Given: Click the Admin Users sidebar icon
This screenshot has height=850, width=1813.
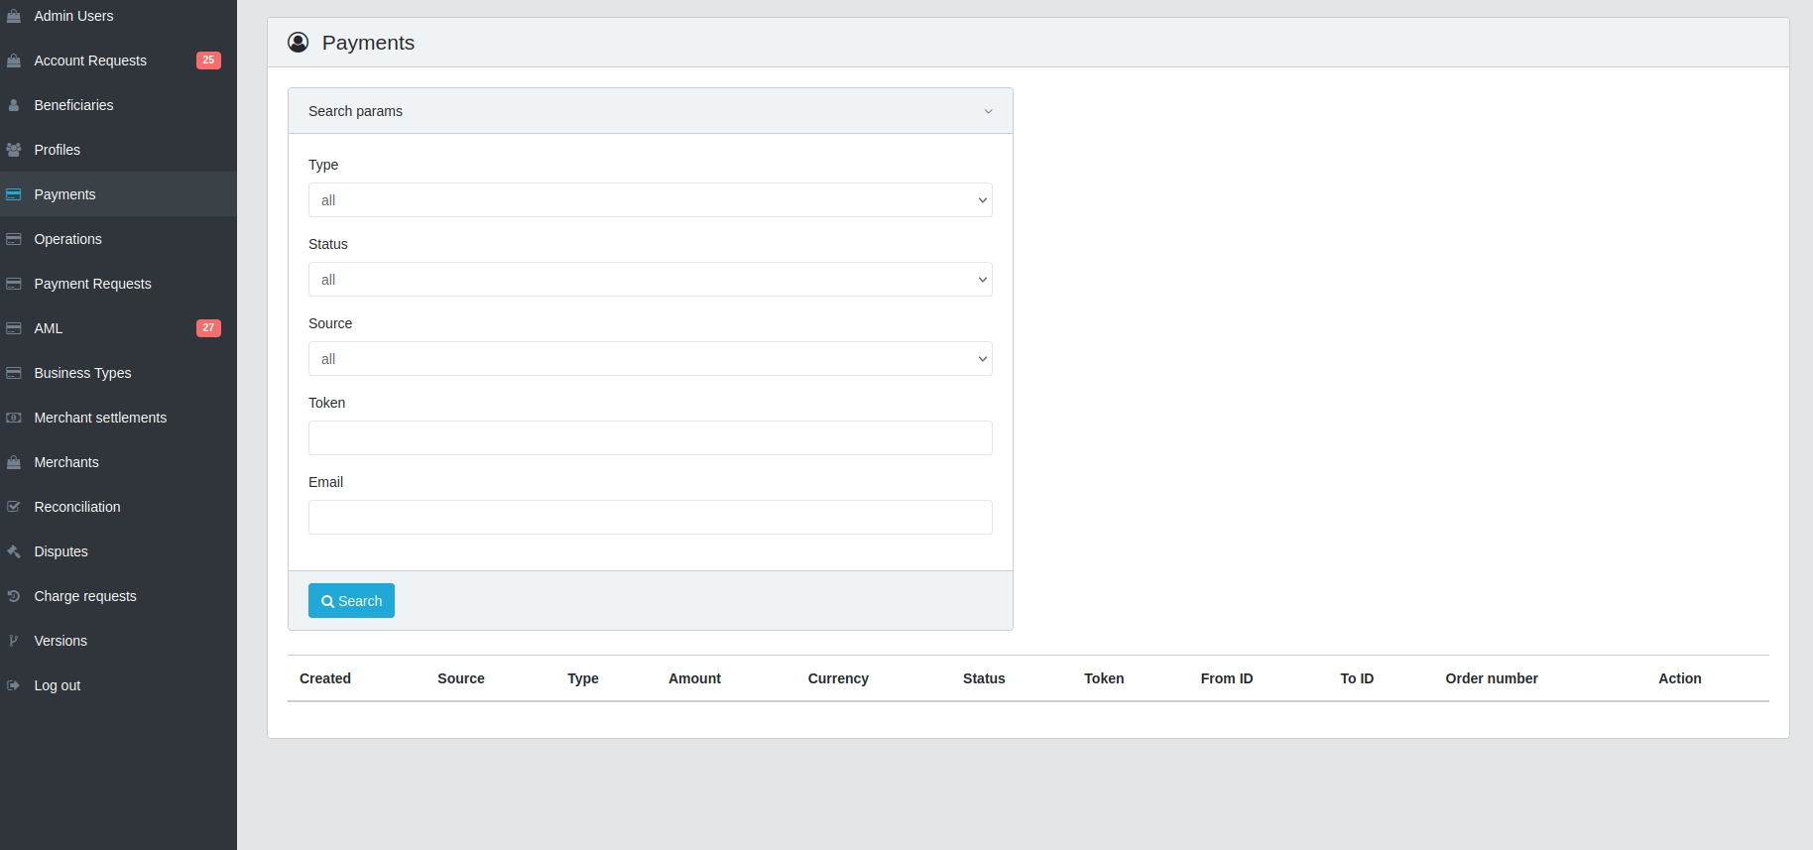Looking at the screenshot, I should click(x=14, y=16).
